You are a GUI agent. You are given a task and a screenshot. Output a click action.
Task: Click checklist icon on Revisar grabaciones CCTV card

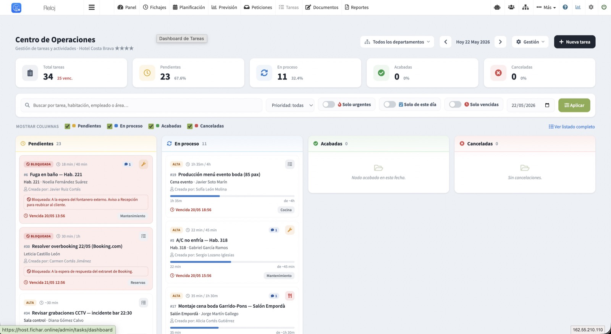pos(143,303)
